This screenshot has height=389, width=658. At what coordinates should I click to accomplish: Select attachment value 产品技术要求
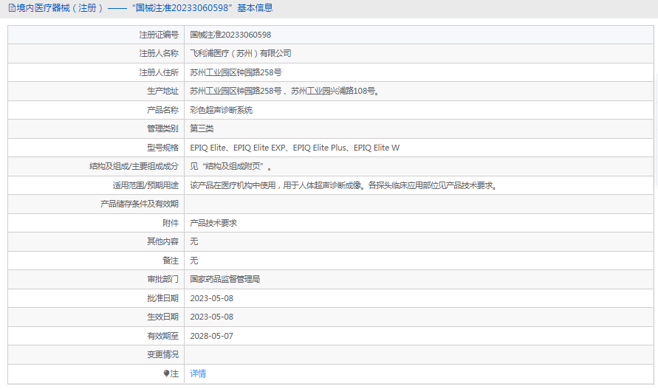213,223
